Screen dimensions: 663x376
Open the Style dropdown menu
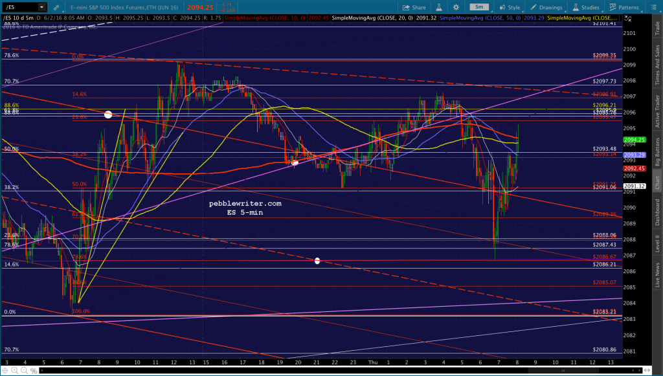click(x=510, y=7)
